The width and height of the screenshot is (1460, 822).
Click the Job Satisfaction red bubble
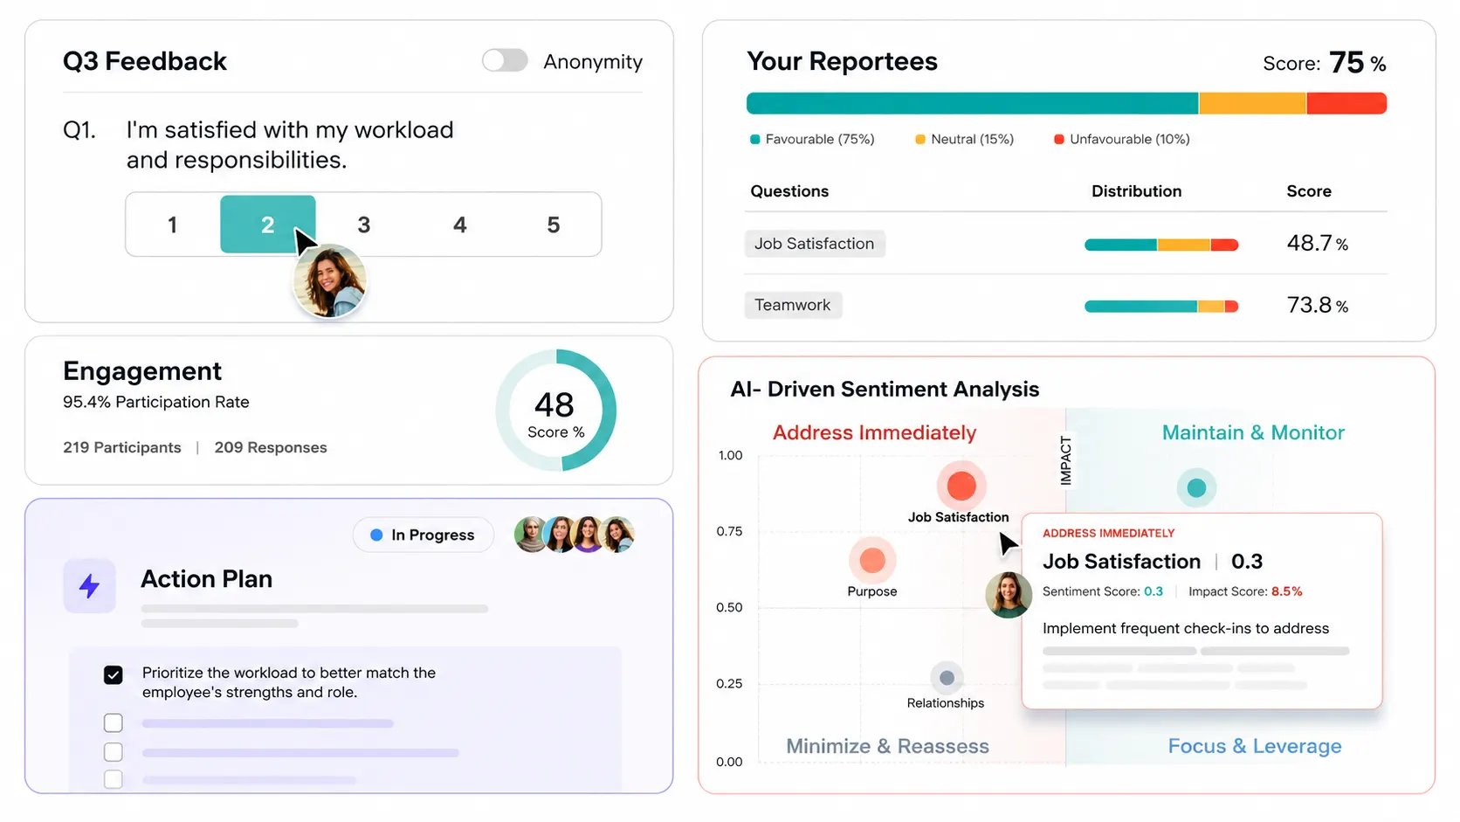961,486
